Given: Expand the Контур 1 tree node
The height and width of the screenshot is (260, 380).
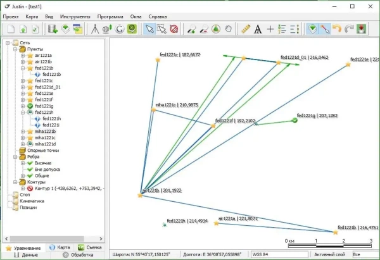Looking at the screenshot, I should [23, 189].
